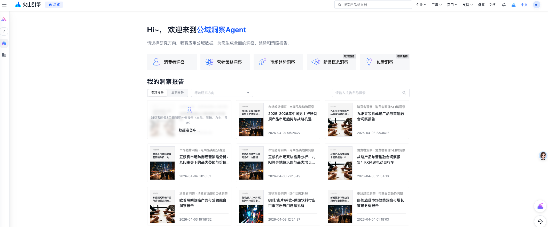
Task: Click the 文档 link in top bar
Action: point(492,5)
